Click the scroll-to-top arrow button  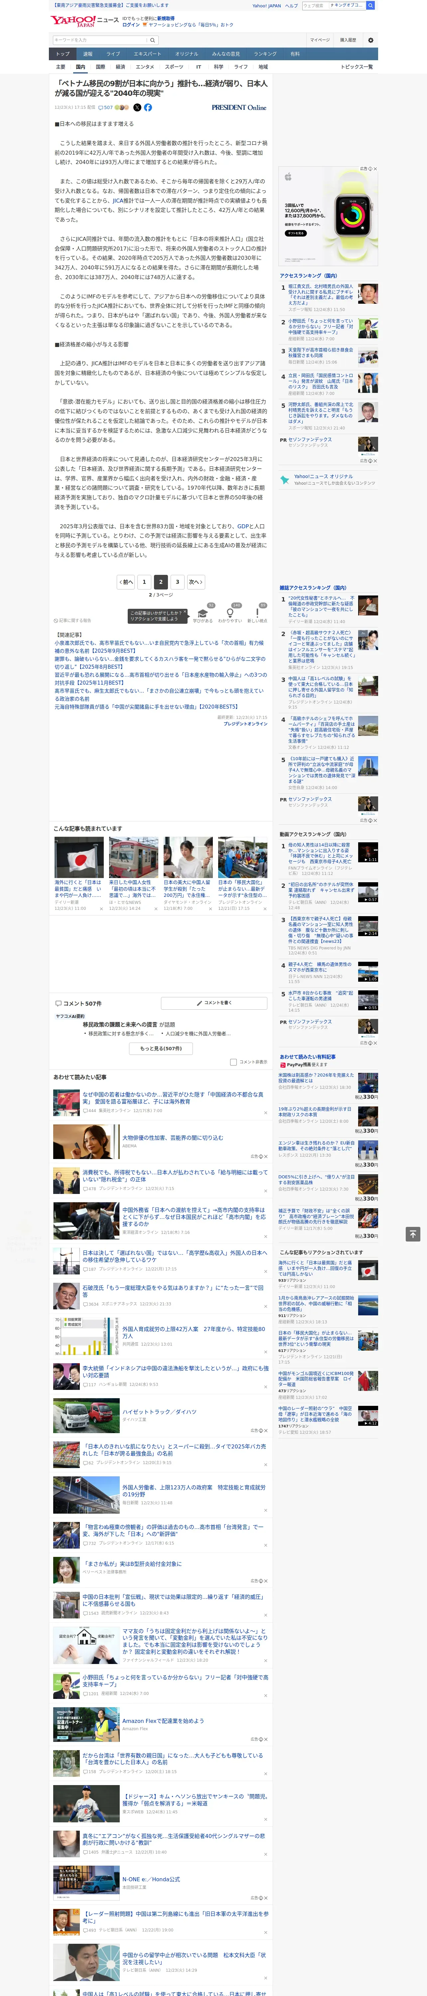coord(413,1234)
